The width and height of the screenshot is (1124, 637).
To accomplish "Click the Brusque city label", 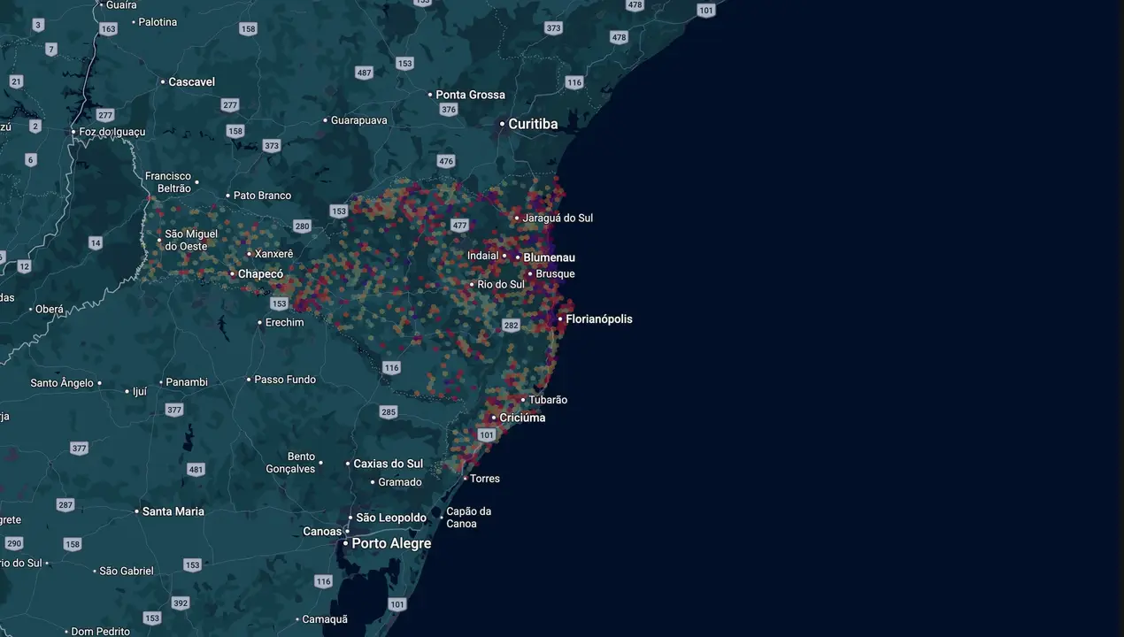I will click(x=555, y=274).
